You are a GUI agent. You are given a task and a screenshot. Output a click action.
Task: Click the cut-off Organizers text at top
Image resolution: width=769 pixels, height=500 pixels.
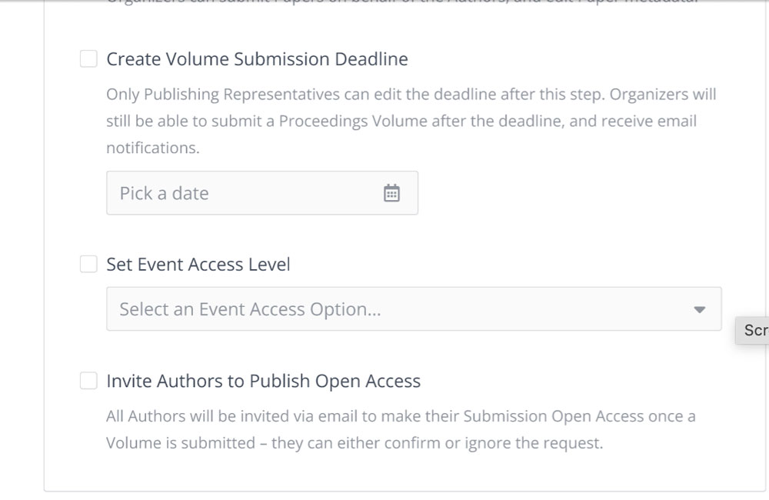(402, 2)
